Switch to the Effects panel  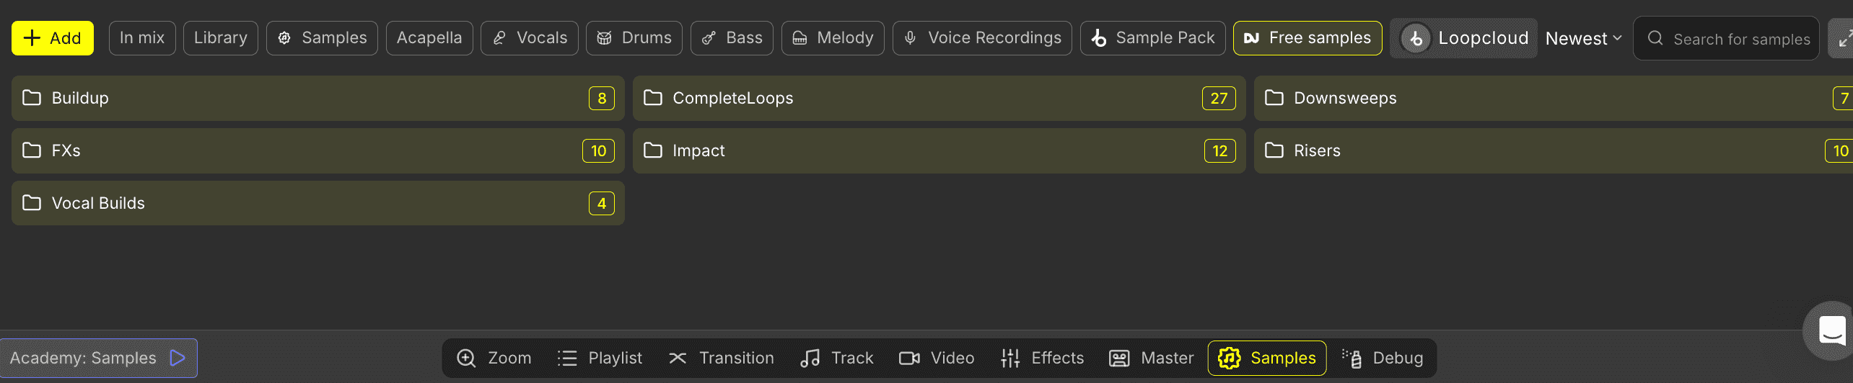[x=1042, y=358]
